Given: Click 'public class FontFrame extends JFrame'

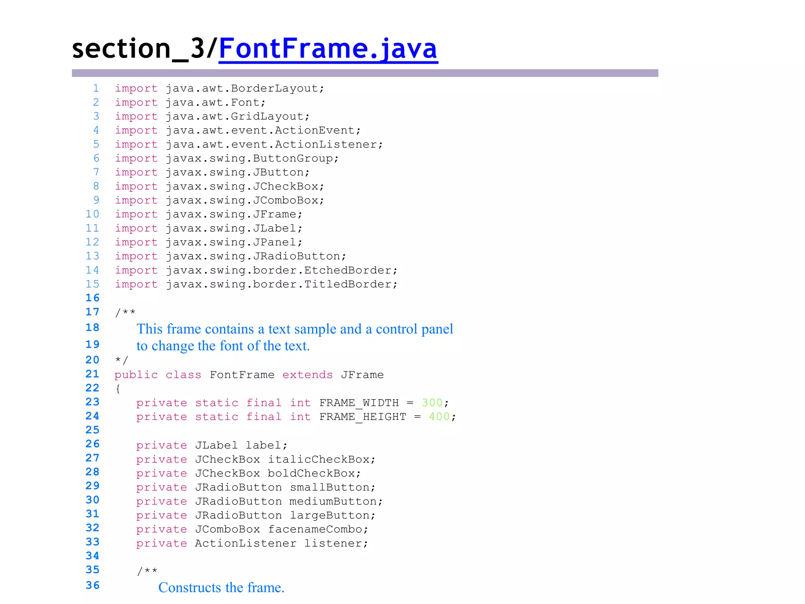Looking at the screenshot, I should tap(249, 375).
